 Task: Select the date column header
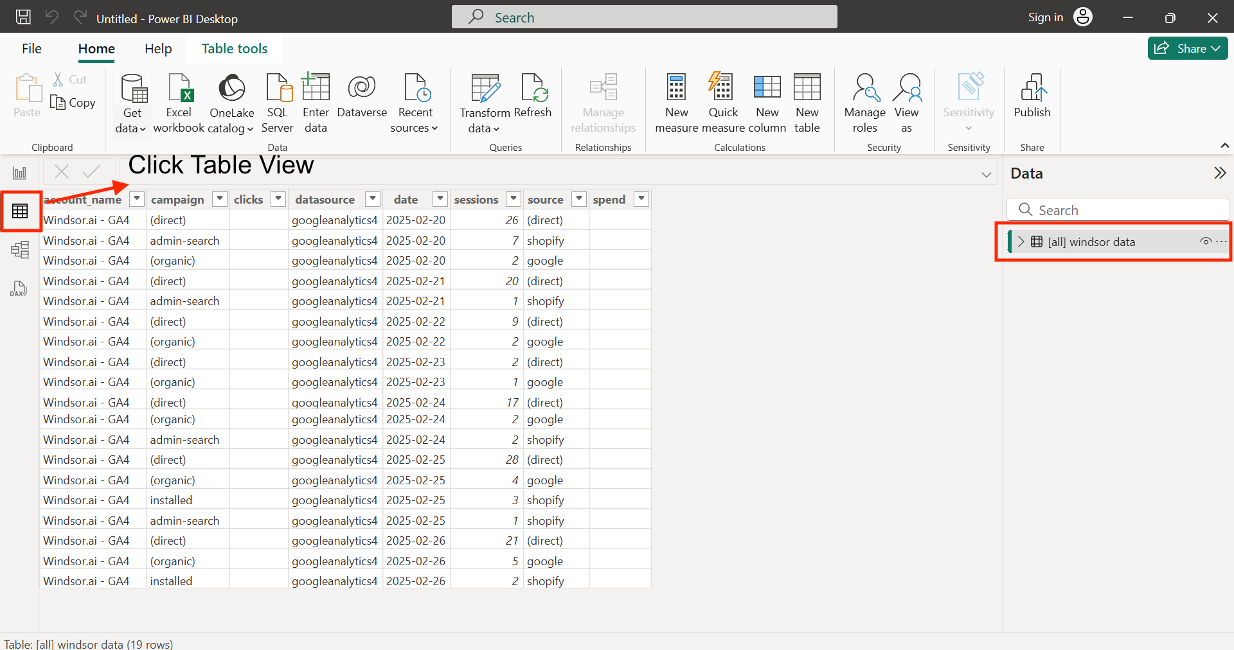(x=406, y=199)
